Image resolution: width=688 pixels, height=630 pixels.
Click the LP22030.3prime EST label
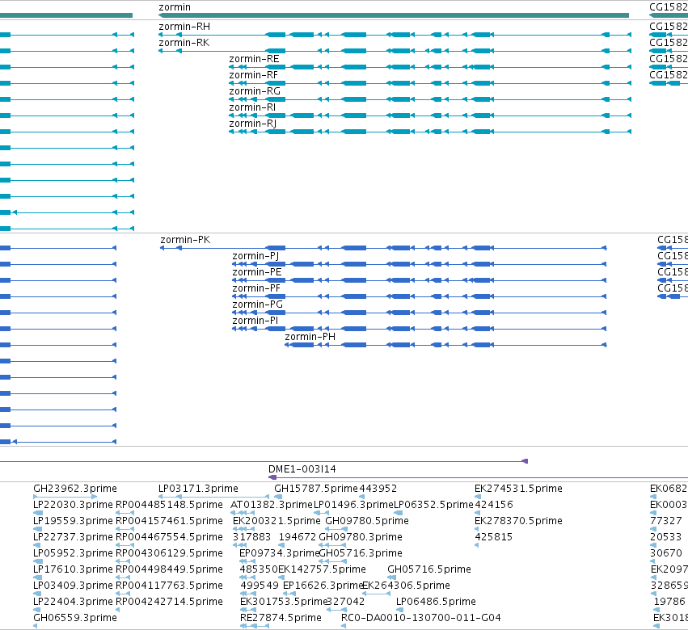coord(73,505)
